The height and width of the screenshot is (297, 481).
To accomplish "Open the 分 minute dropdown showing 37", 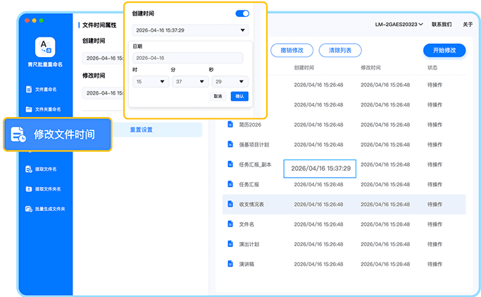I will (189, 82).
